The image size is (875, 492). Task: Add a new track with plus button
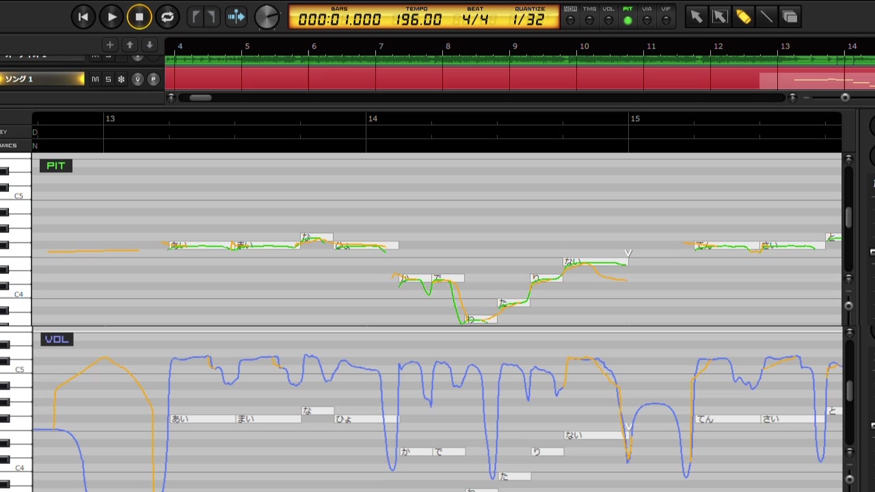pos(109,45)
